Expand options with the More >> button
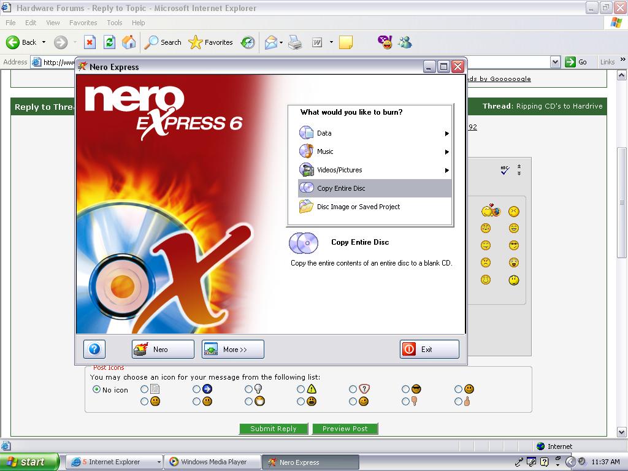 (233, 349)
